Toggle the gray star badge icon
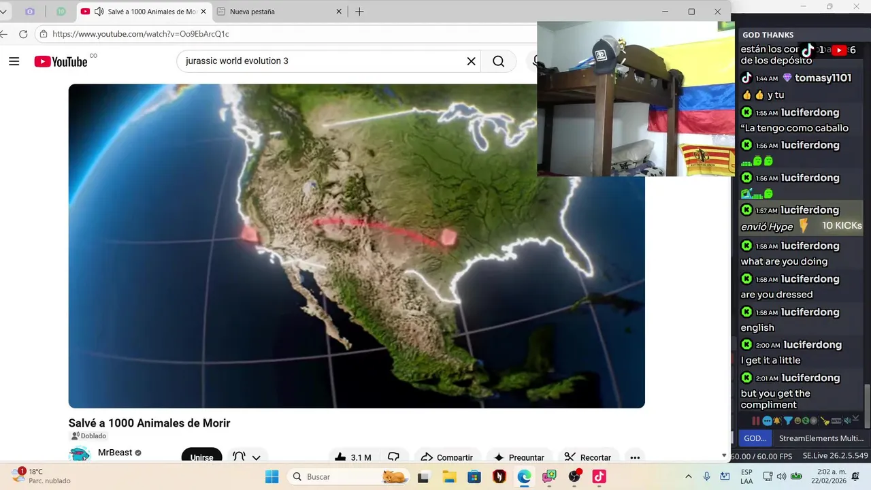 pyautogui.click(x=814, y=421)
